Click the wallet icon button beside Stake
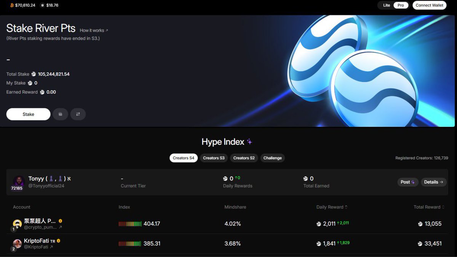The width and height of the screenshot is (457, 257). (x=60, y=114)
